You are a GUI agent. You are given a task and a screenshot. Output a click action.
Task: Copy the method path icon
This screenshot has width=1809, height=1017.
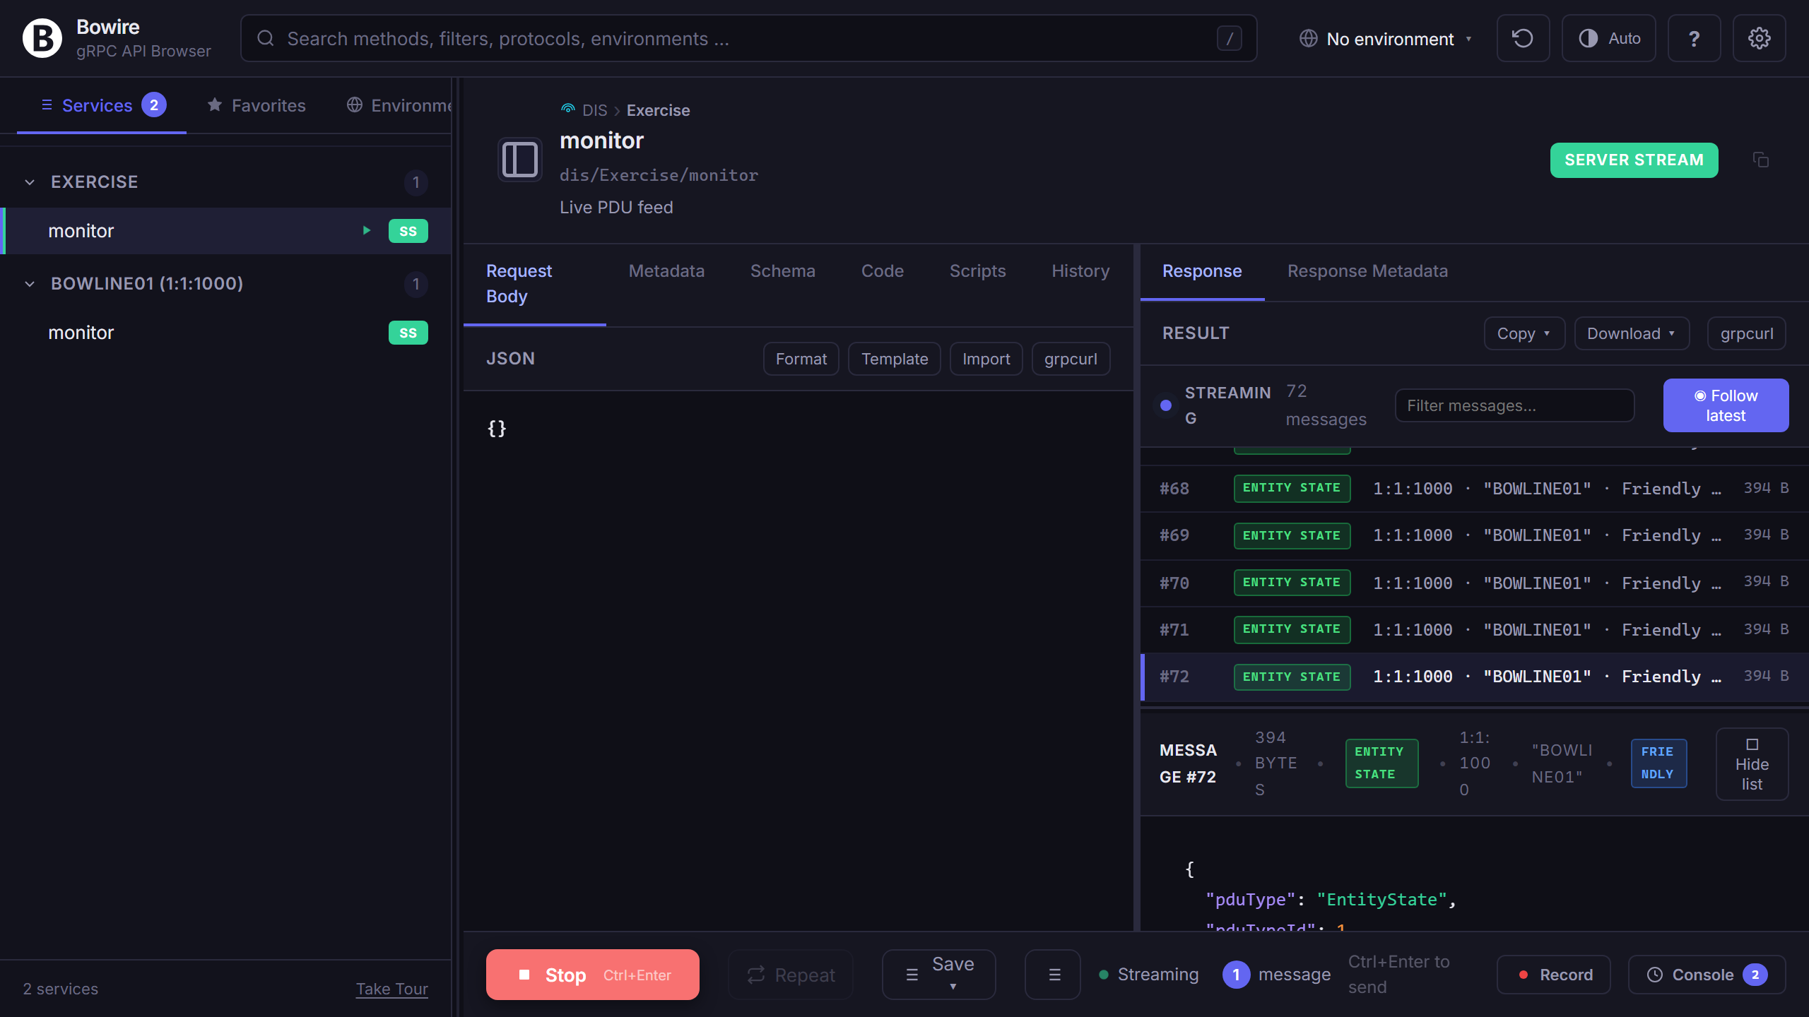click(x=1760, y=160)
